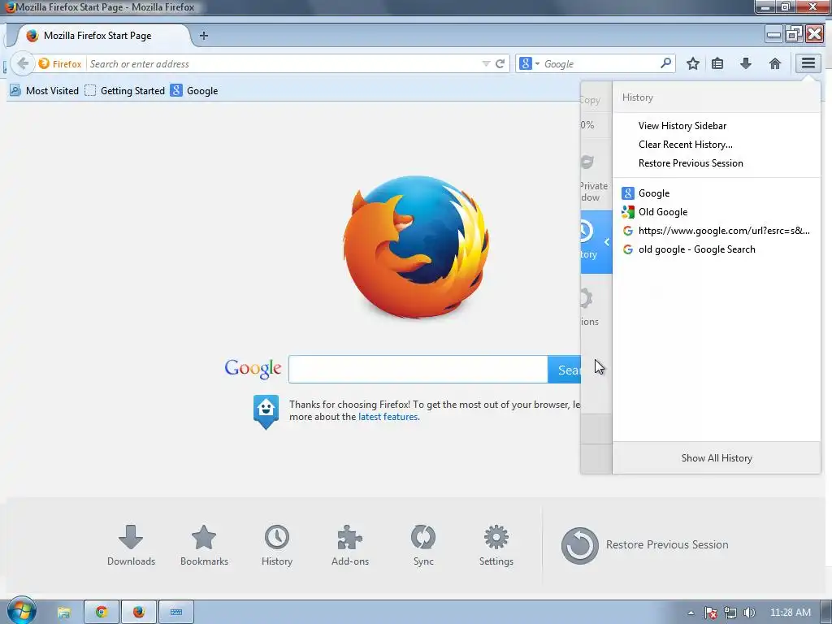Screen dimensions: 832x624
Task: Reload the page with the refresh icon
Action: pos(500,63)
